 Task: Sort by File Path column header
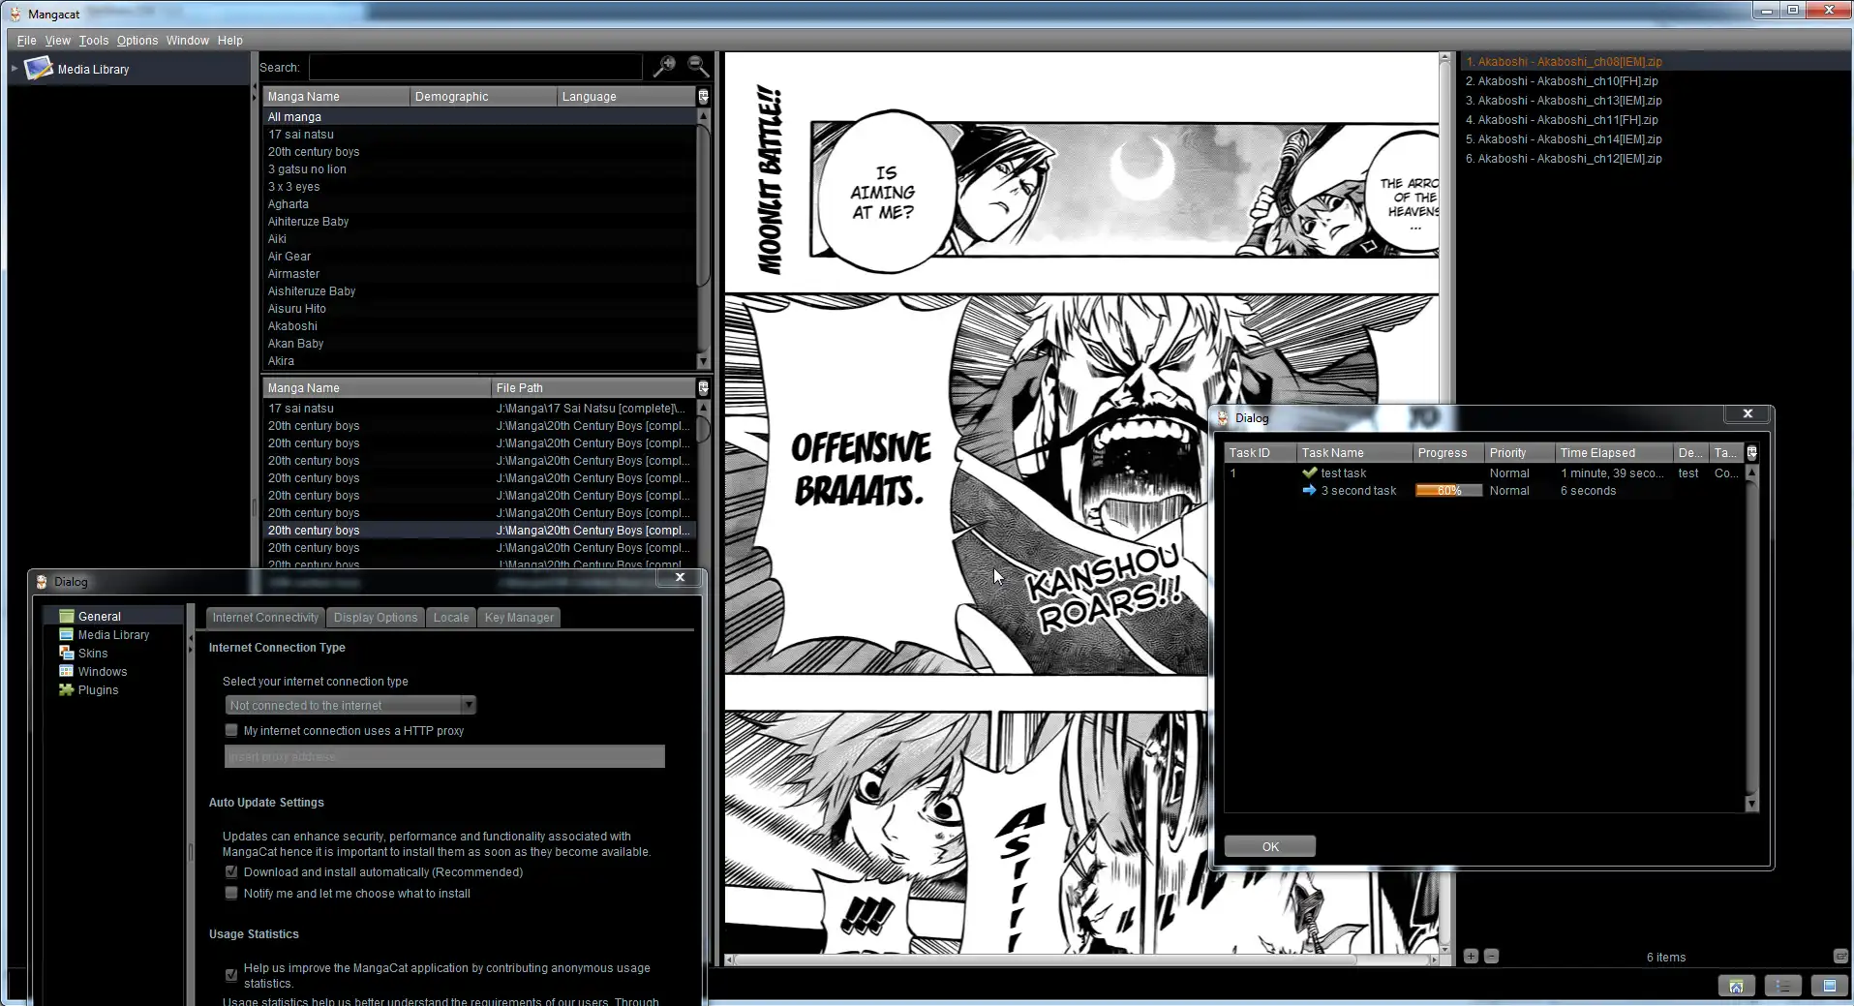point(593,387)
